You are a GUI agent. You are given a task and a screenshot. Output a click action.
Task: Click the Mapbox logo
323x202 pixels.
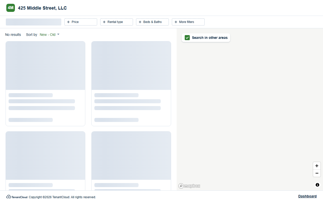189,186
